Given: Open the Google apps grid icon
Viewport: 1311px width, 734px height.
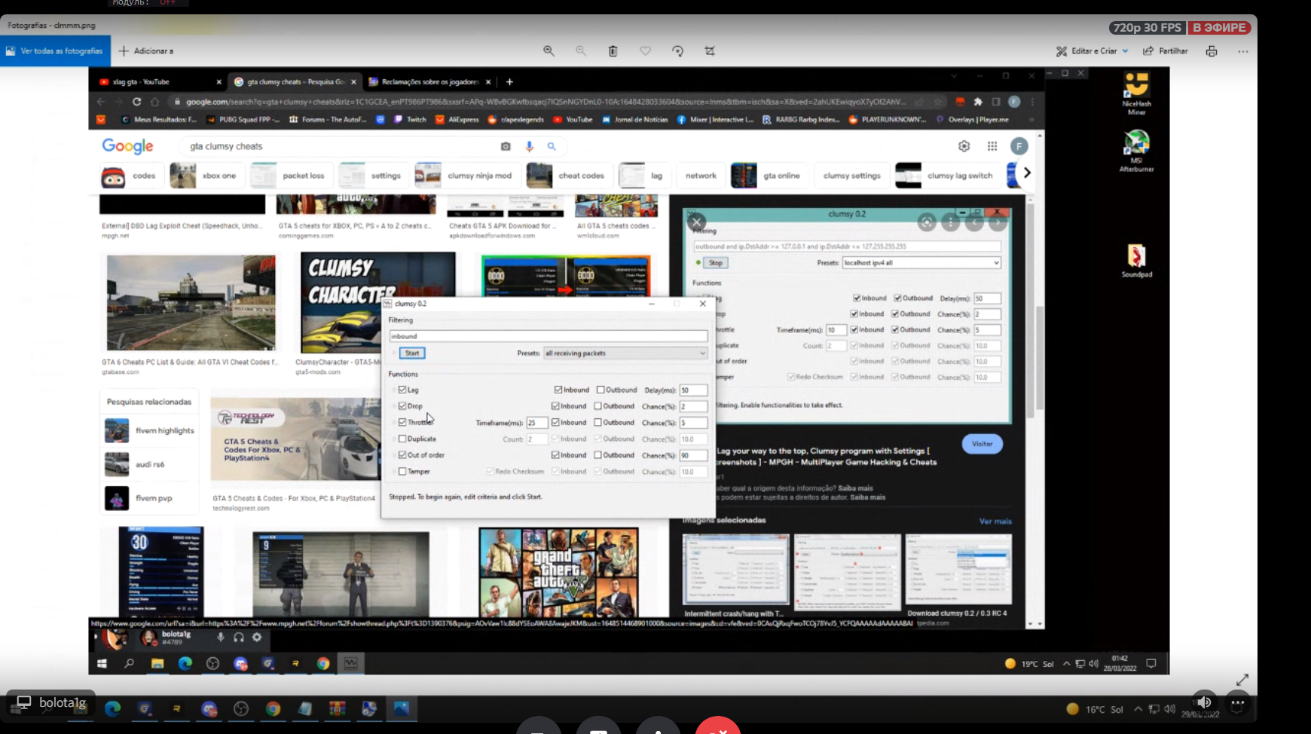Looking at the screenshot, I should 992,146.
